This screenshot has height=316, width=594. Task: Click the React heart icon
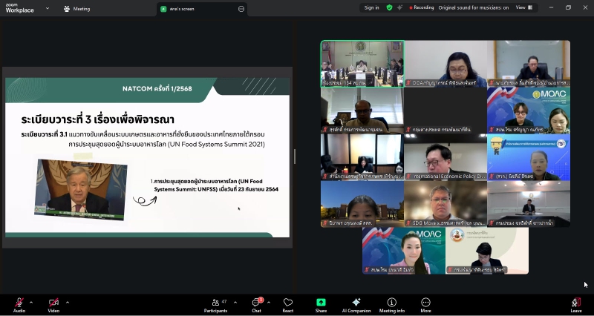(x=287, y=303)
